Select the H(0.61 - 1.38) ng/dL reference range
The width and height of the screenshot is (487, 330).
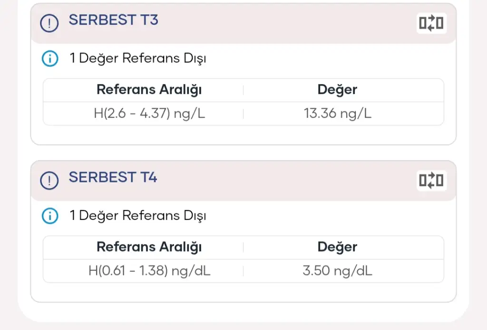click(x=149, y=271)
